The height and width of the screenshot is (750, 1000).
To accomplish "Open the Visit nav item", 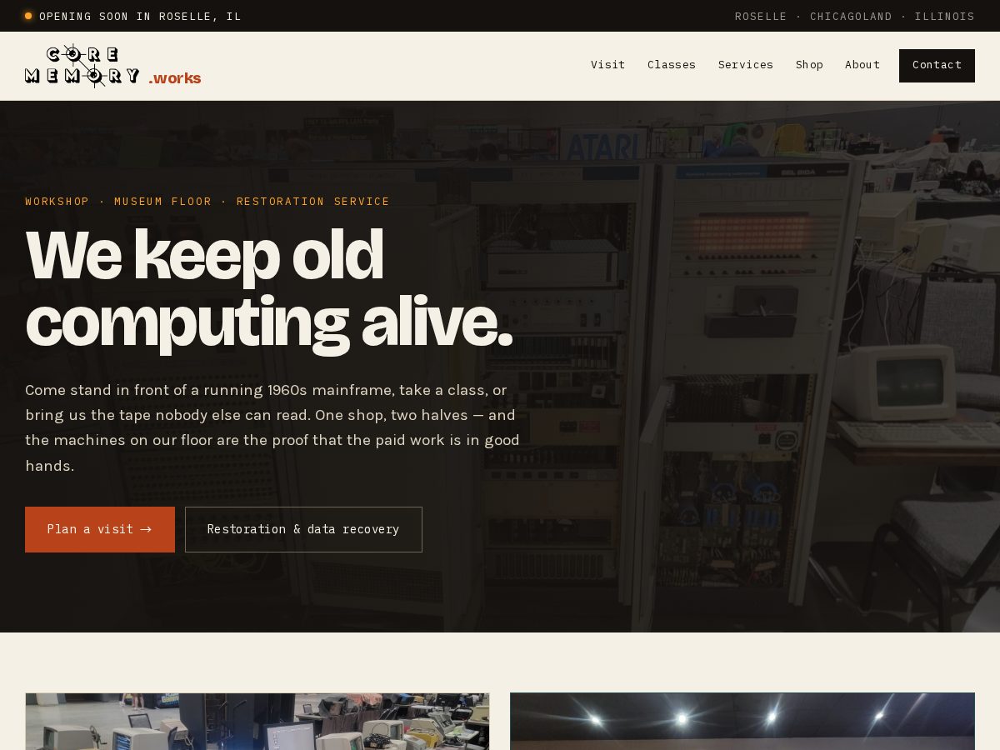I will click(x=607, y=65).
